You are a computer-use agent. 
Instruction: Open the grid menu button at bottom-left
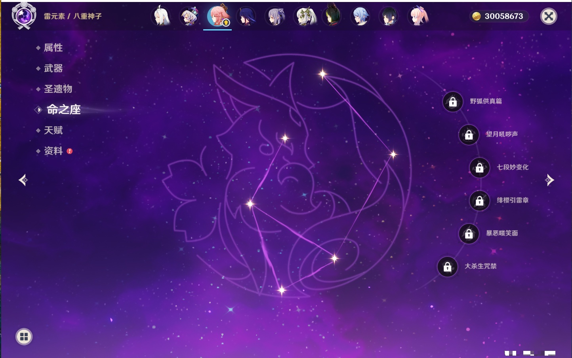(x=24, y=337)
